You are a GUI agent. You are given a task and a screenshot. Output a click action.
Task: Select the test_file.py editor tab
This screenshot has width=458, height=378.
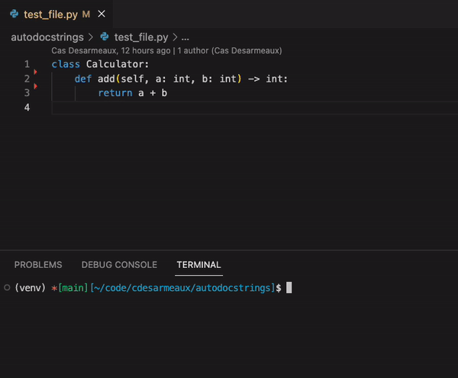(56, 14)
